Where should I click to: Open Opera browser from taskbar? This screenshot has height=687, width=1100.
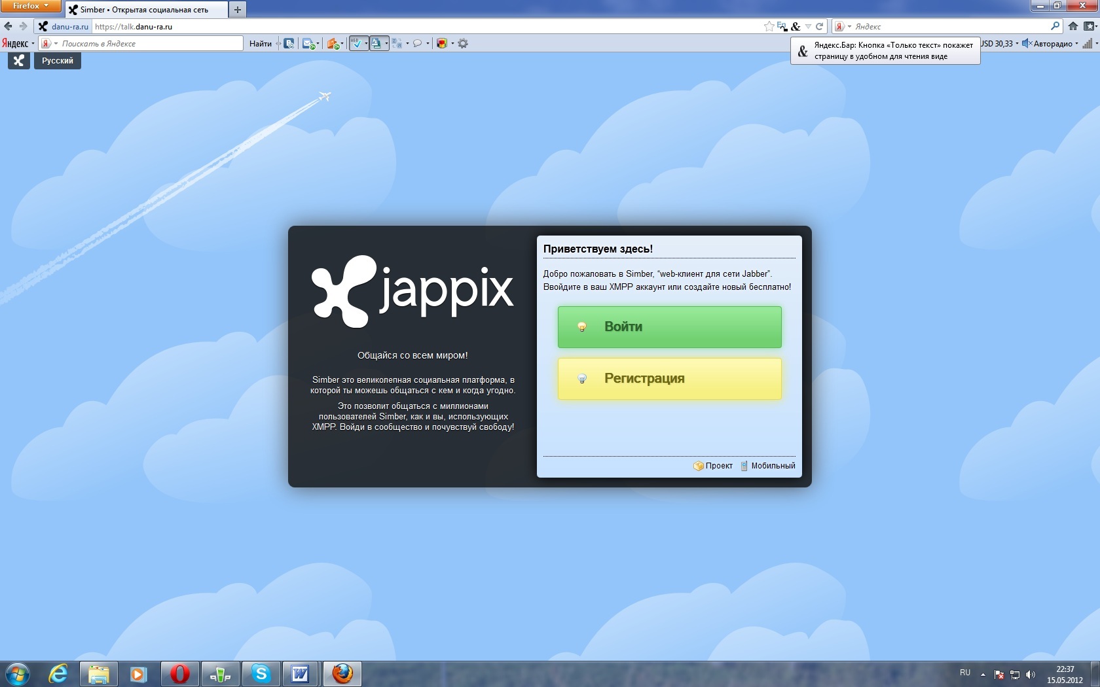(x=179, y=674)
